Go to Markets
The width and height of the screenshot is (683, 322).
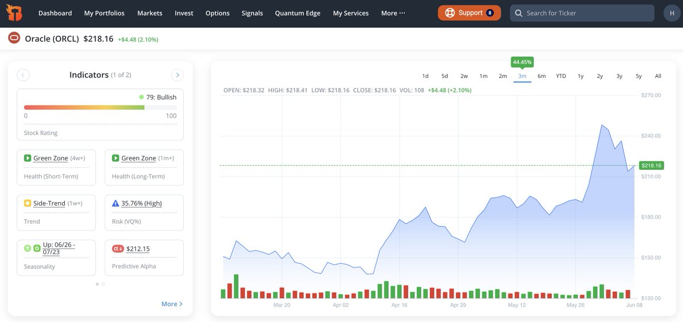[x=150, y=13]
